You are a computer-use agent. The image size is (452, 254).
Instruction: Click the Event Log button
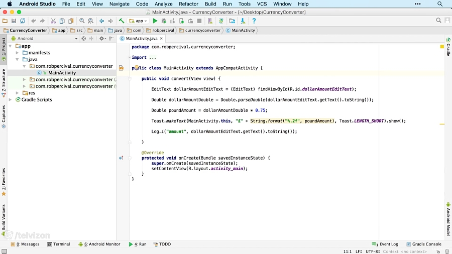(x=386, y=244)
